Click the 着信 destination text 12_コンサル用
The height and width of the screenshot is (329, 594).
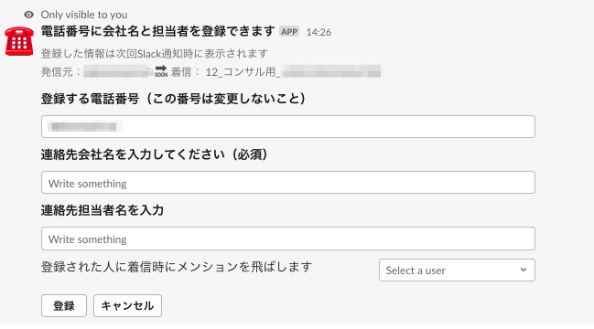(243, 72)
